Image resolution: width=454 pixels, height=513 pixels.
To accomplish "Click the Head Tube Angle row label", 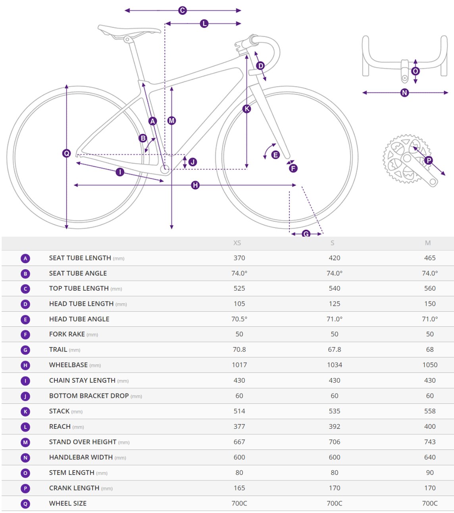I will [x=79, y=319].
